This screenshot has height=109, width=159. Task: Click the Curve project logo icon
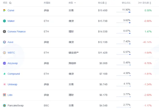point(4,10)
